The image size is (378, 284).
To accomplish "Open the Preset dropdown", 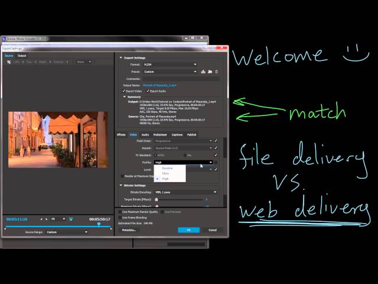I will click(x=170, y=72).
